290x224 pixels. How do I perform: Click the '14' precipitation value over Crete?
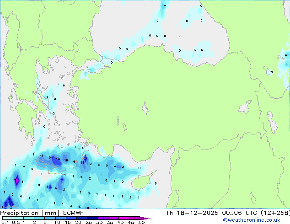tap(58, 159)
